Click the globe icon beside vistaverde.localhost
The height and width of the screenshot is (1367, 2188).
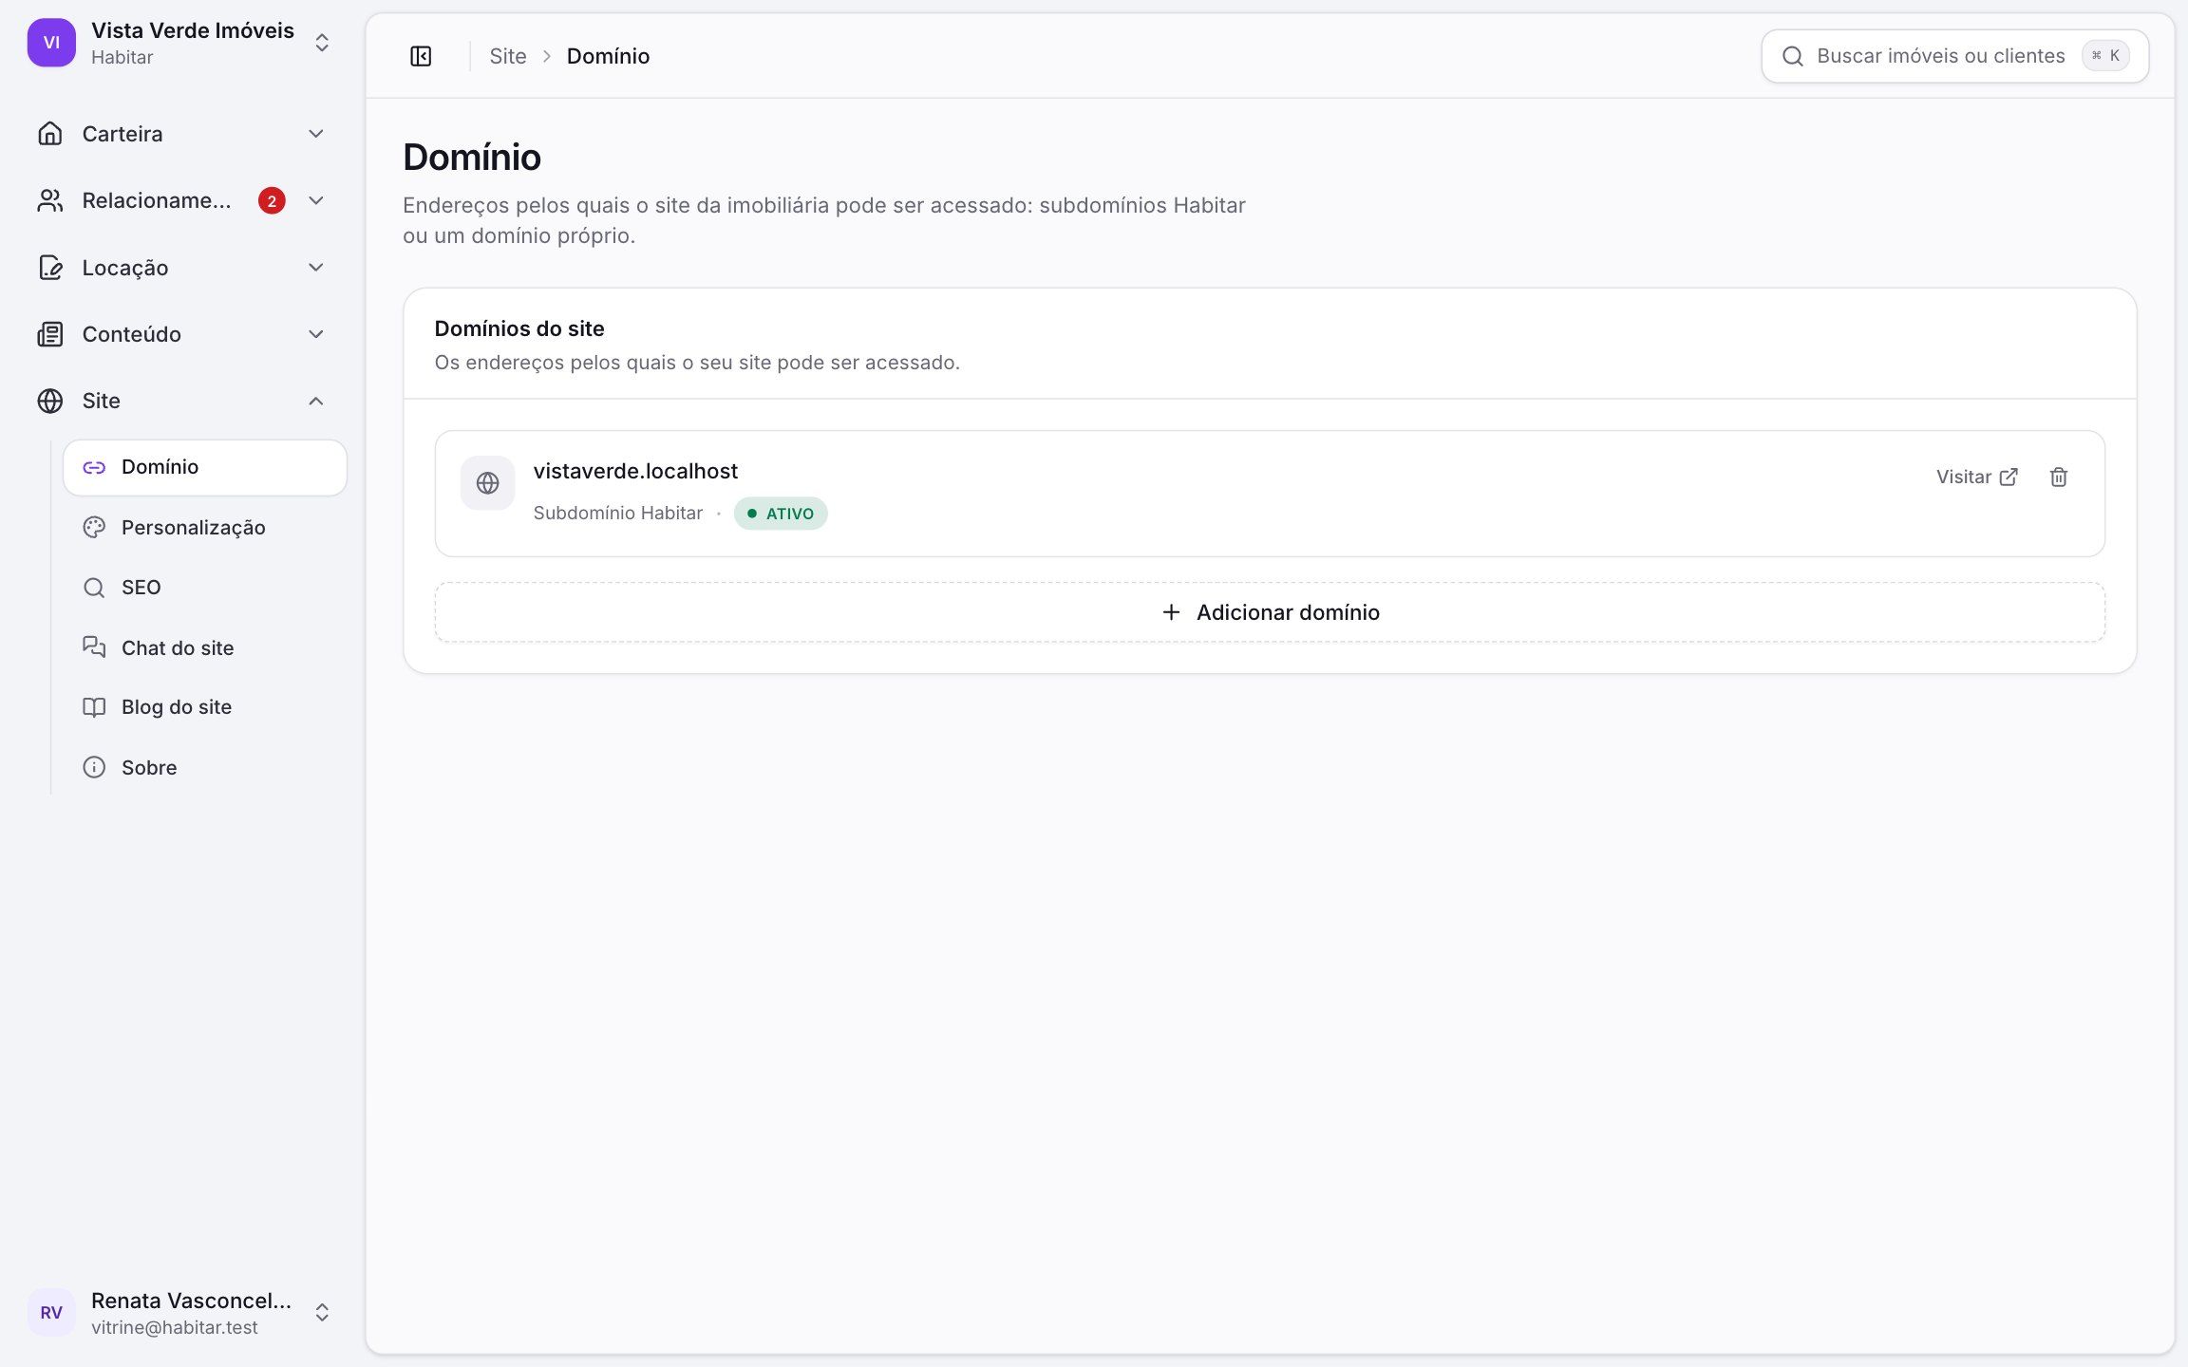487,483
